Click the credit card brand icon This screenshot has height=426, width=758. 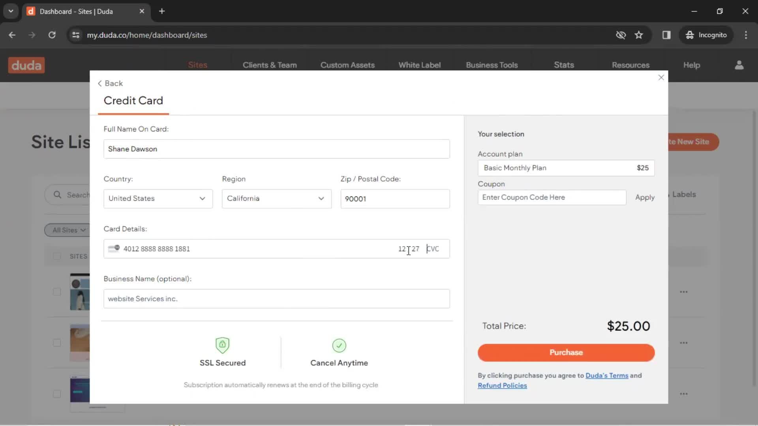(114, 248)
